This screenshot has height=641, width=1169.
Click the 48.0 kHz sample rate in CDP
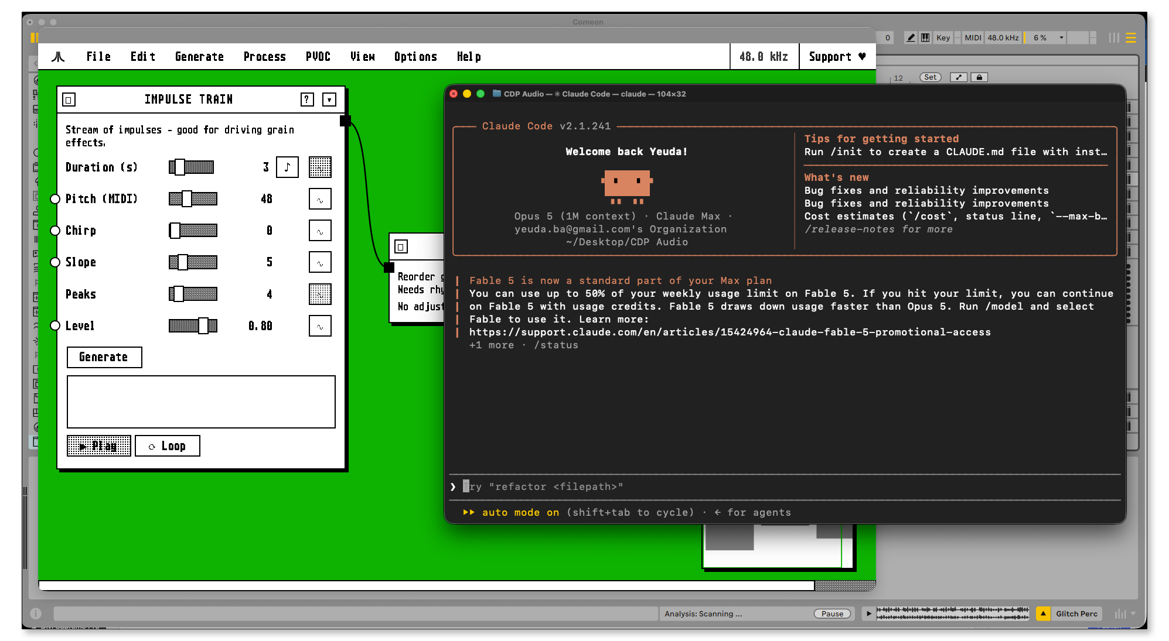(764, 57)
